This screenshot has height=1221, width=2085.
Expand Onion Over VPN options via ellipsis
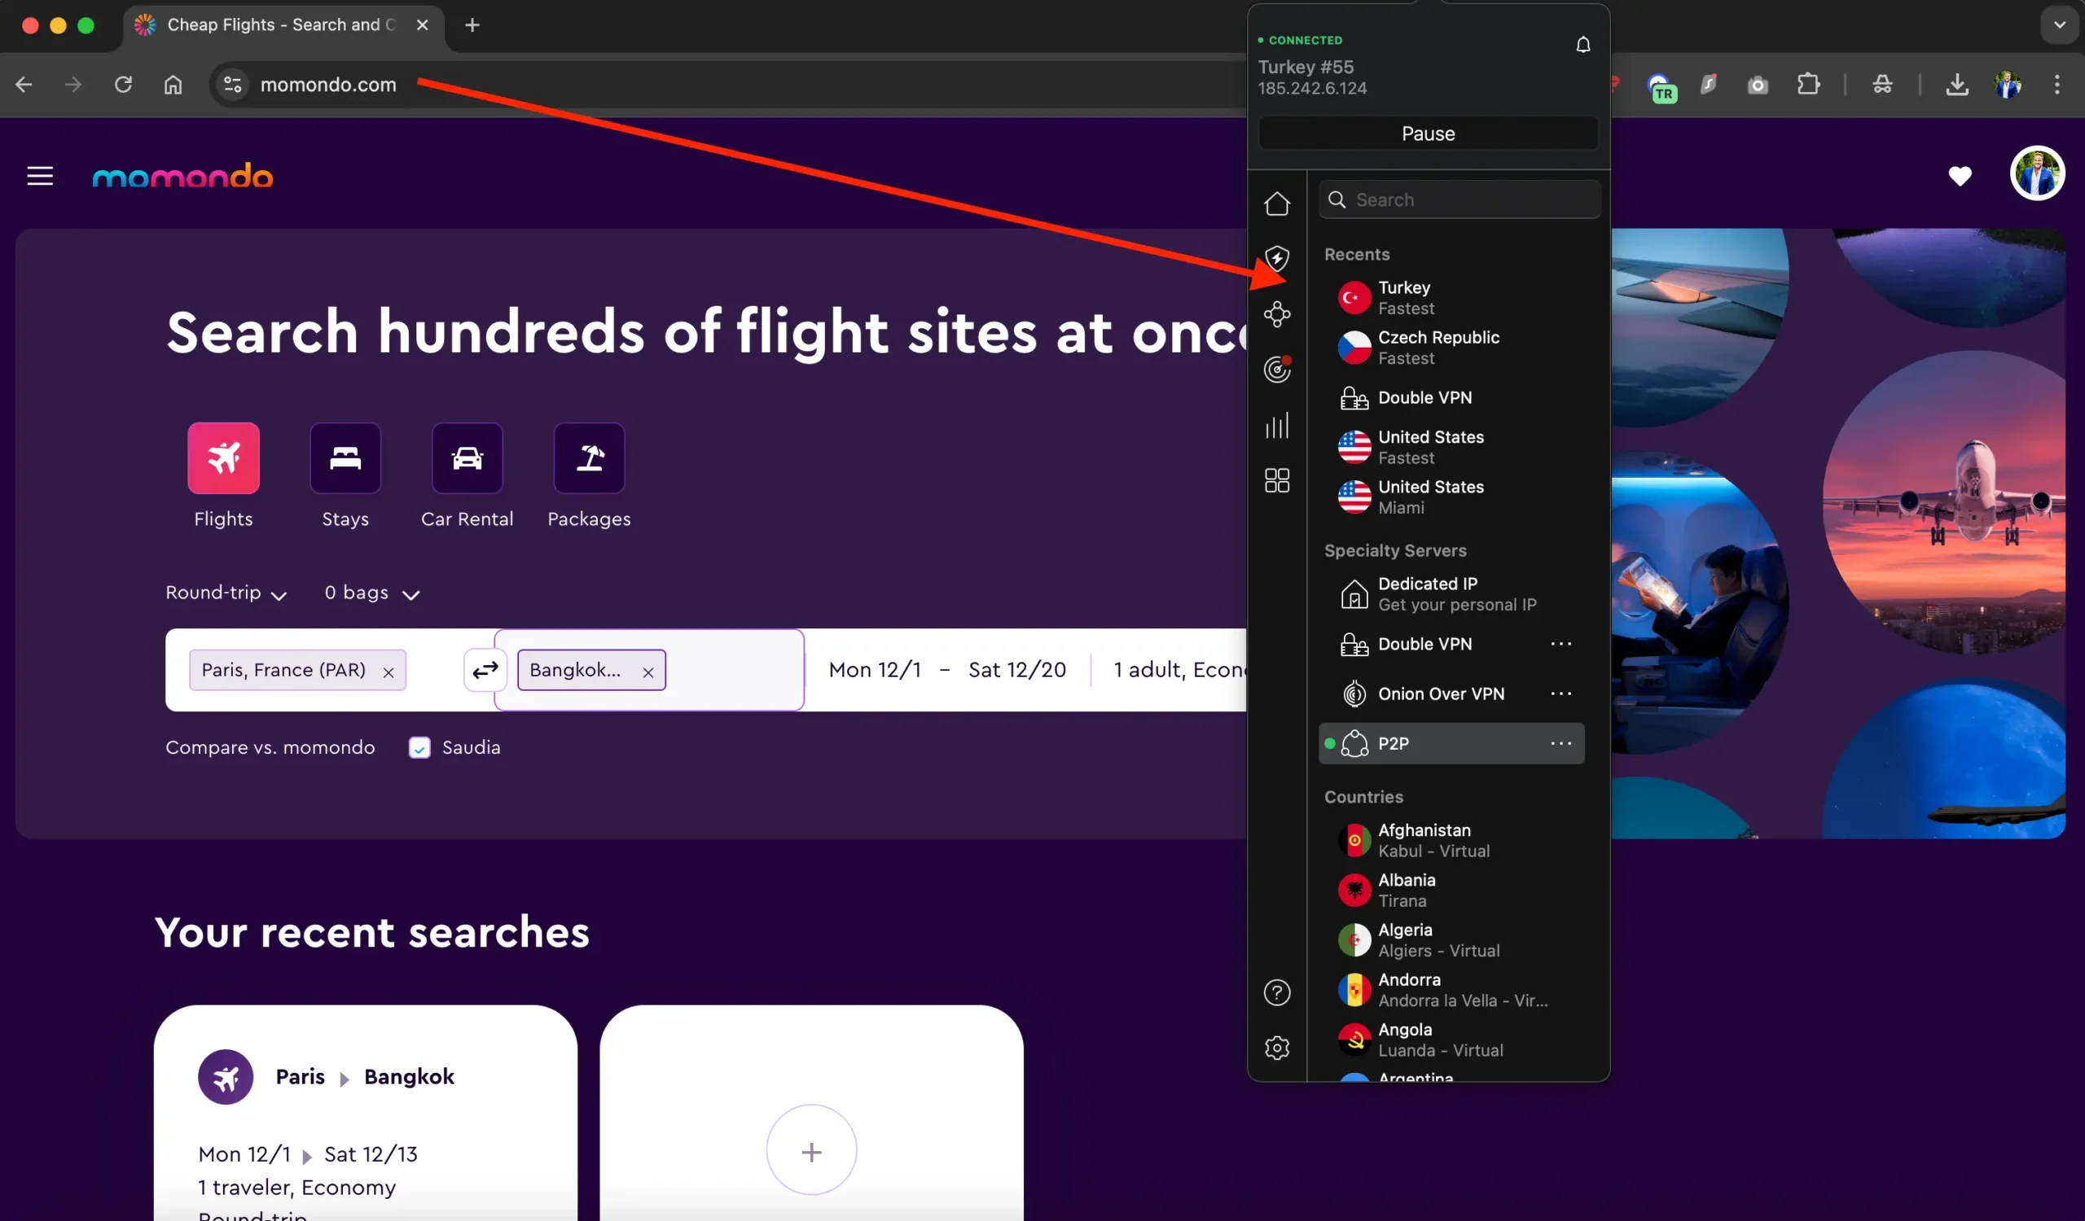point(1561,694)
